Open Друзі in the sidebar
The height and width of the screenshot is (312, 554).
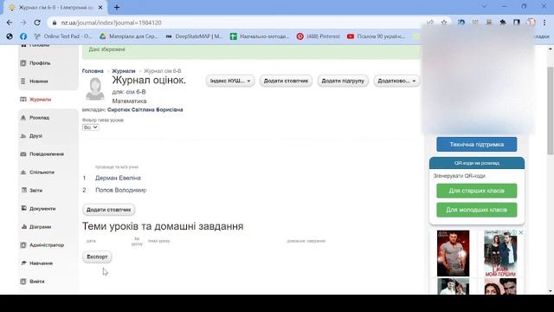[35, 136]
